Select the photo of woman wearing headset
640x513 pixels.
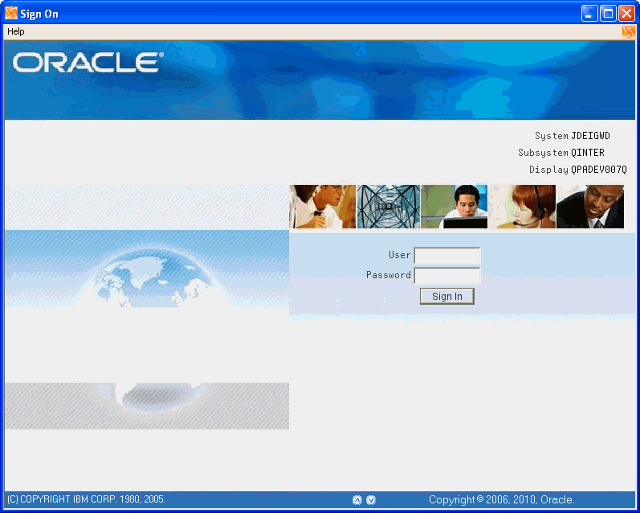point(522,207)
